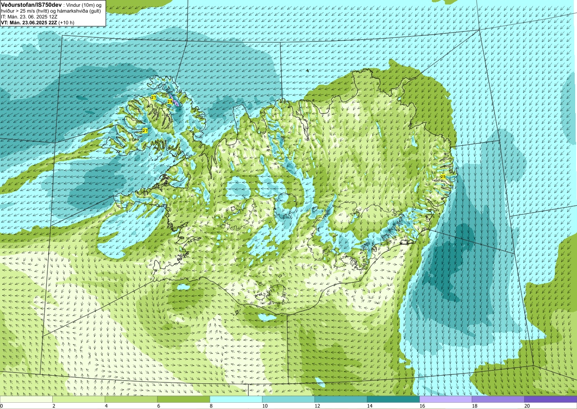
Task: Choose the dark teal 14–16 legend swatch
Action: click(x=393, y=399)
